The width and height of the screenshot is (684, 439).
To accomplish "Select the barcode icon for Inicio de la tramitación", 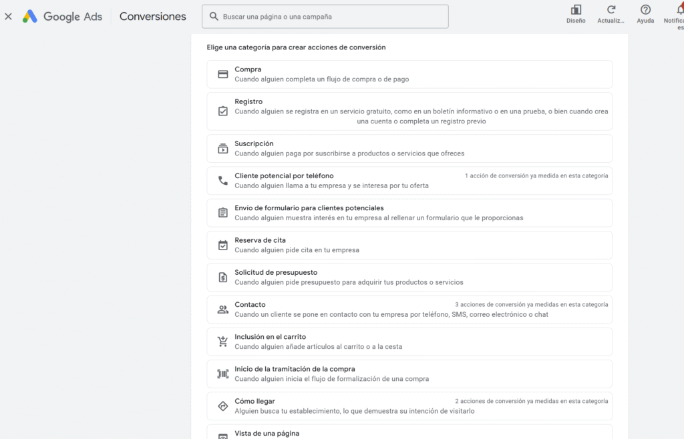I will coord(223,374).
